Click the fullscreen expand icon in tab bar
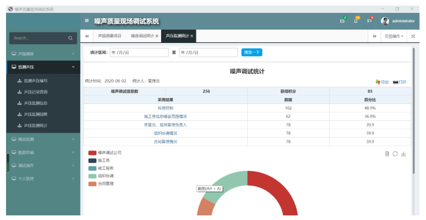This screenshot has width=426, height=220. 413,36
